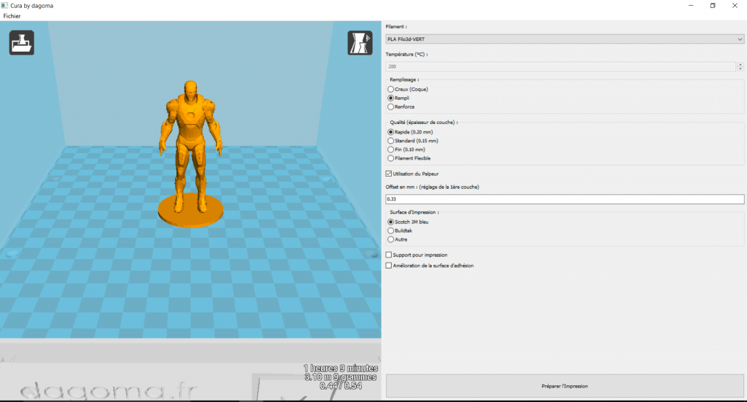Open the Fichier menu

point(12,16)
